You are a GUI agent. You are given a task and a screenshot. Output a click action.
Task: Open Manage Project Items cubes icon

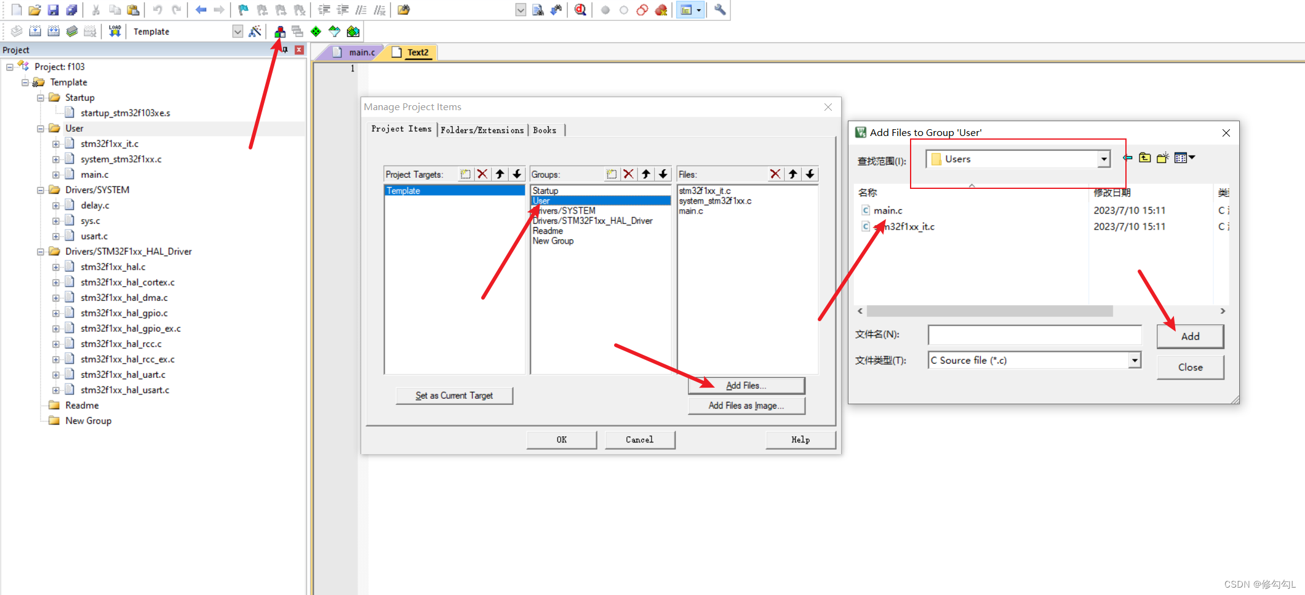coord(280,31)
